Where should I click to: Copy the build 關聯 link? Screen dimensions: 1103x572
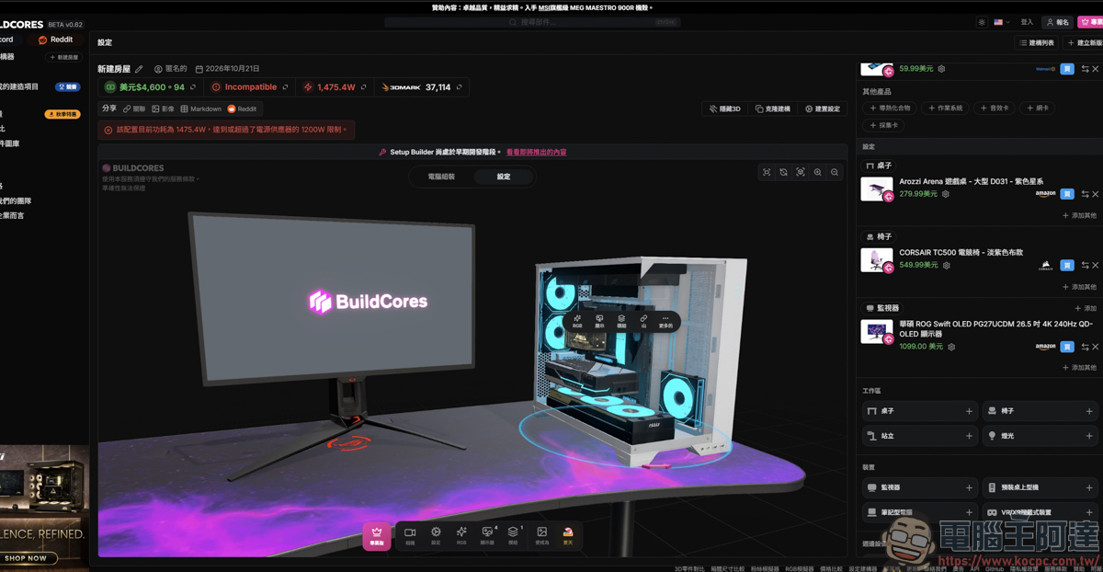click(x=134, y=109)
